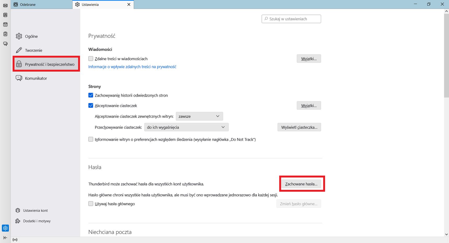Click the Ogólne gear icon
The width and height of the screenshot is (449, 243).
(19, 36)
